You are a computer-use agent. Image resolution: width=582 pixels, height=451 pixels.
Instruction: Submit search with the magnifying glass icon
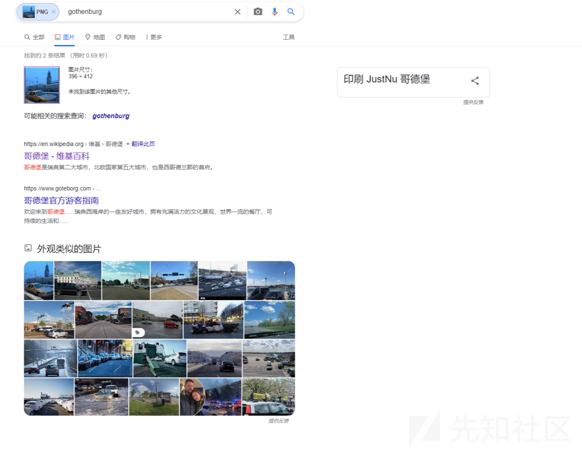pyautogui.click(x=291, y=12)
